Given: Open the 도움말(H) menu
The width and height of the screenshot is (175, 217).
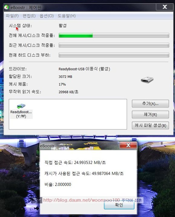Looking at the screenshot, I should click(x=67, y=16).
